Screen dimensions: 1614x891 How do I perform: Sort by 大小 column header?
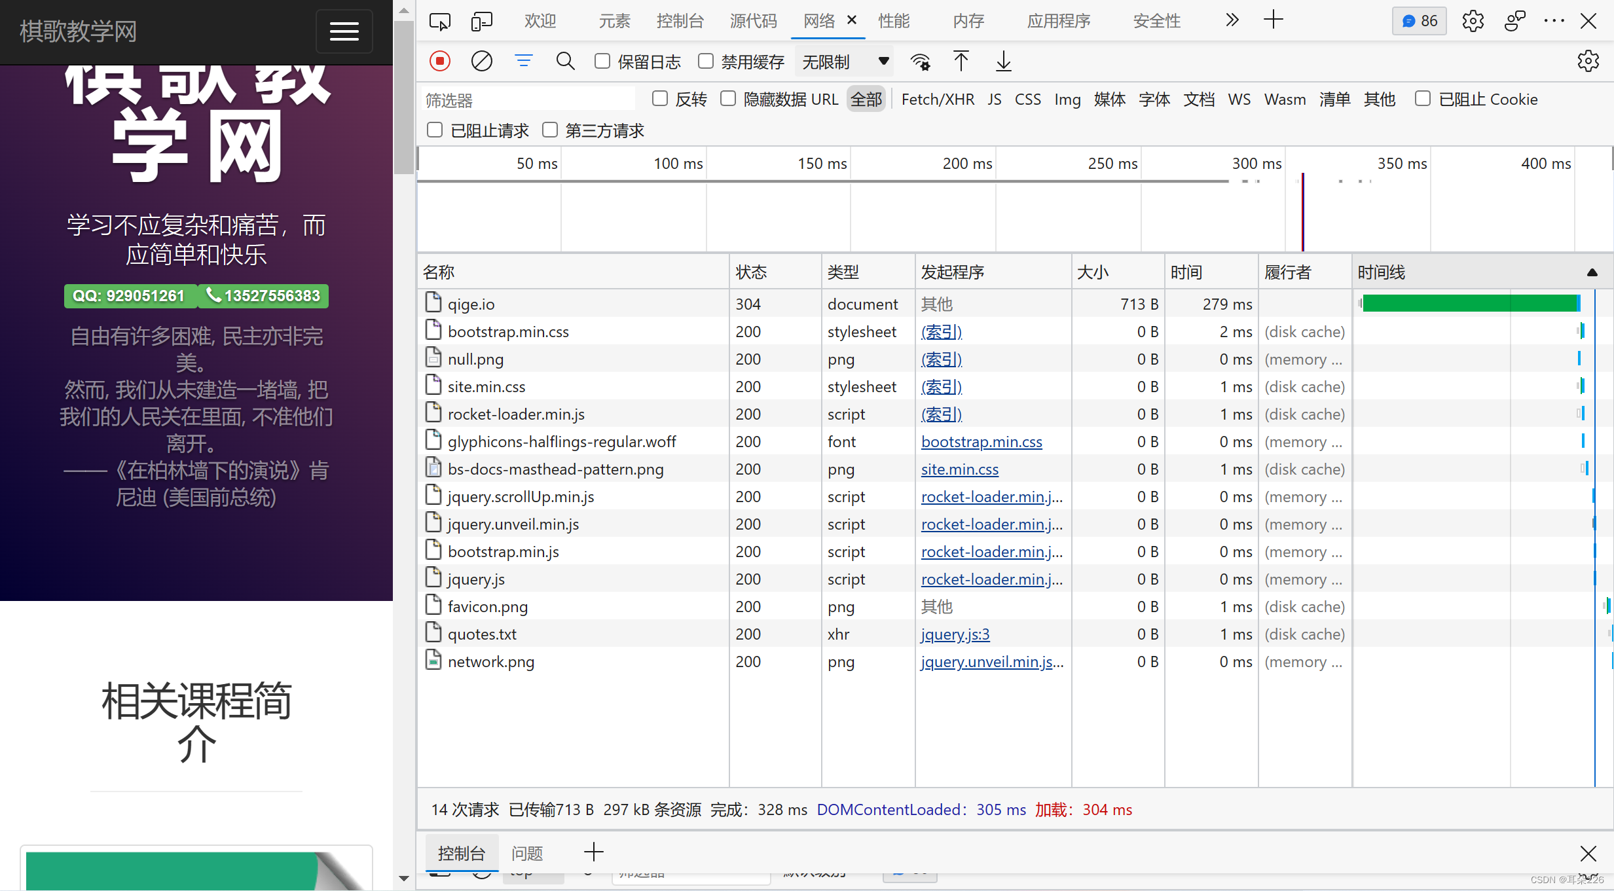point(1118,272)
